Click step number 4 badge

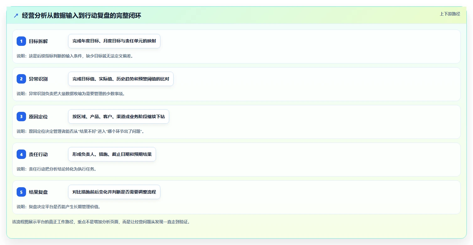pyautogui.click(x=21, y=154)
